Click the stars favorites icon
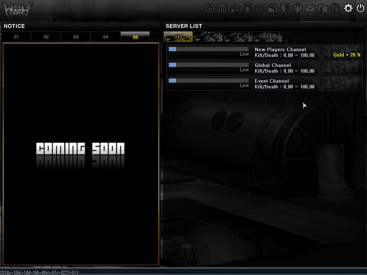Viewport: 367px width, 275px height. click(x=235, y=9)
